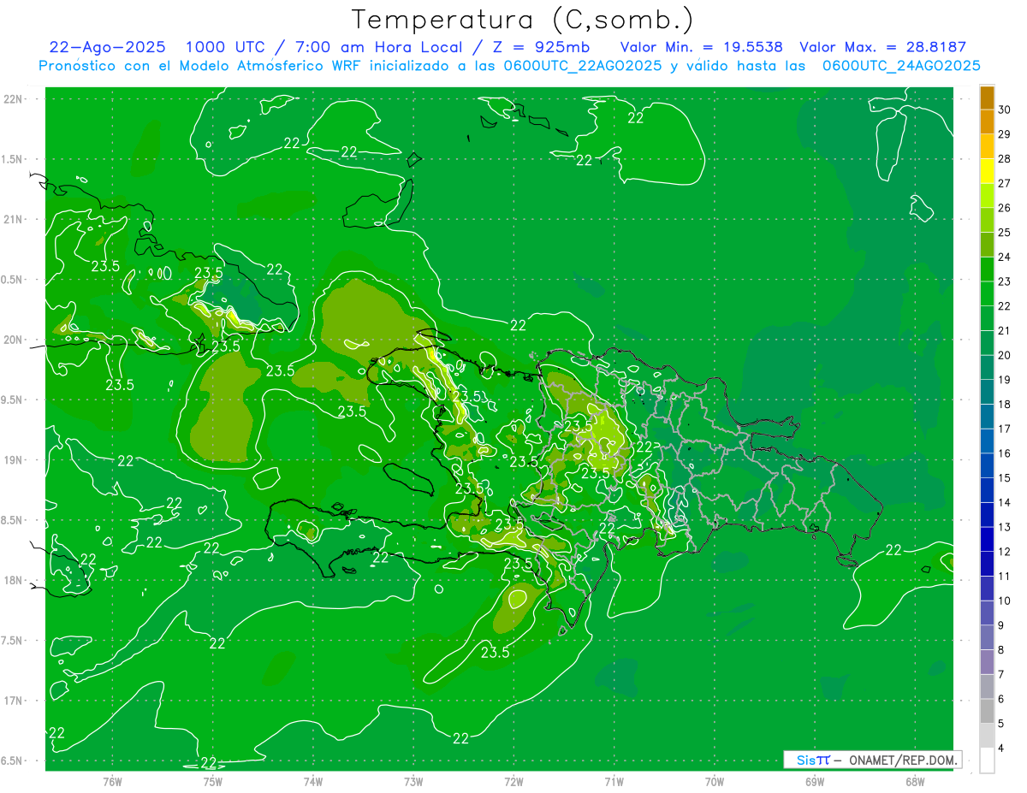Image resolution: width=1027 pixels, height=793 pixels.
Task: Click the forecast end time '0600UTC_24AGO2025'
Action: tap(901, 66)
